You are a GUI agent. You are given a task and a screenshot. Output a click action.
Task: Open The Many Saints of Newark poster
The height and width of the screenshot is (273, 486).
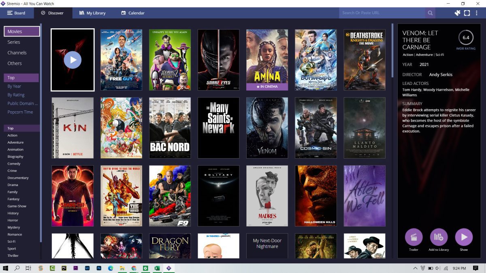pyautogui.click(x=218, y=128)
